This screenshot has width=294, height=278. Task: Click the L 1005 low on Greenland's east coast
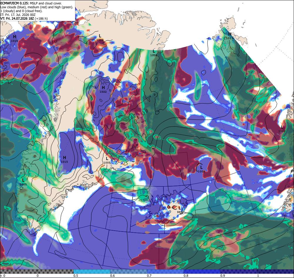[x=107, y=160]
